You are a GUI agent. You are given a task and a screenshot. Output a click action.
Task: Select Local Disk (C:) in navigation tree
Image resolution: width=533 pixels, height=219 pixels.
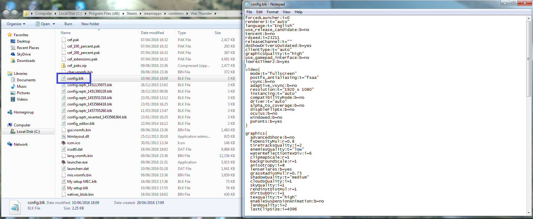coord(28,132)
